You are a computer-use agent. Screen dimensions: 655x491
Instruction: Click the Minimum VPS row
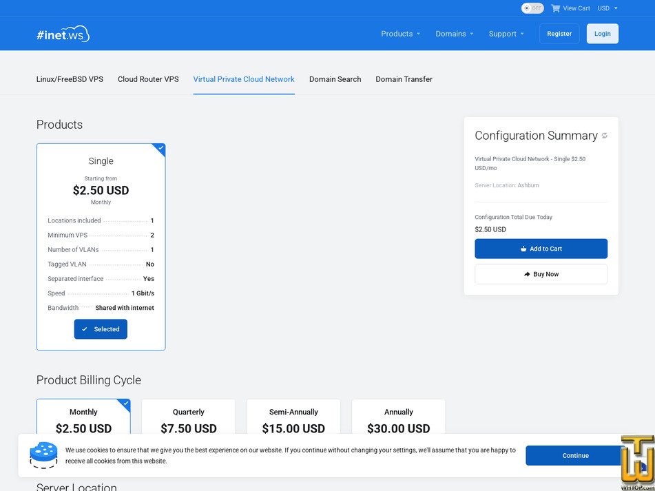[101, 236]
